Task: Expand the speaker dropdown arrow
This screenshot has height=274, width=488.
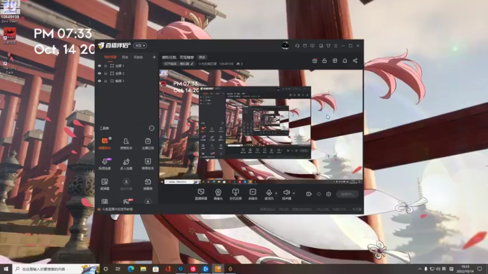Action: tap(294, 193)
